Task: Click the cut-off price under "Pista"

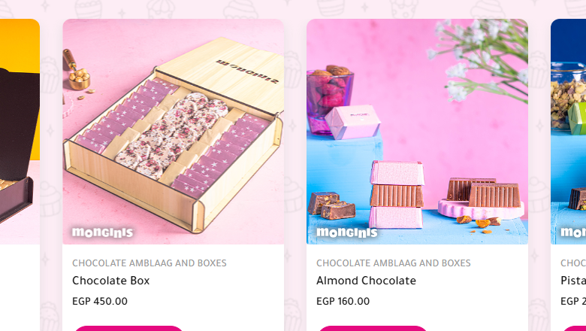Action: tap(573, 301)
